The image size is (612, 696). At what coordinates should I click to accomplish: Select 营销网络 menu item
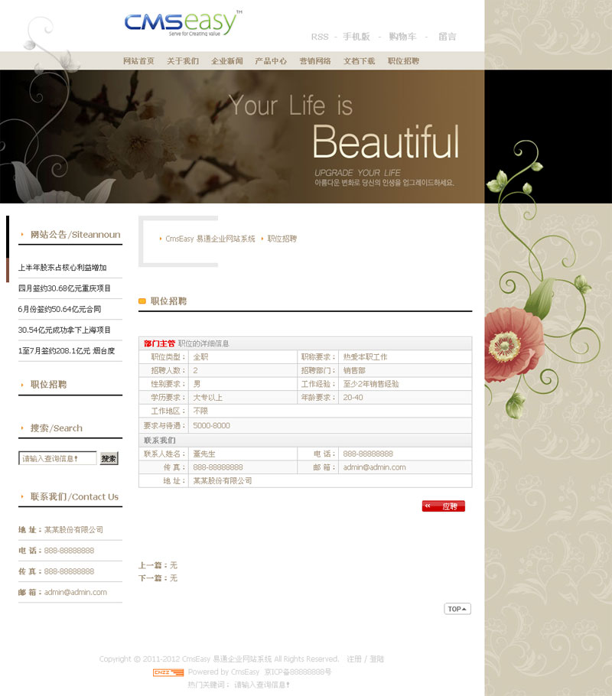click(315, 61)
